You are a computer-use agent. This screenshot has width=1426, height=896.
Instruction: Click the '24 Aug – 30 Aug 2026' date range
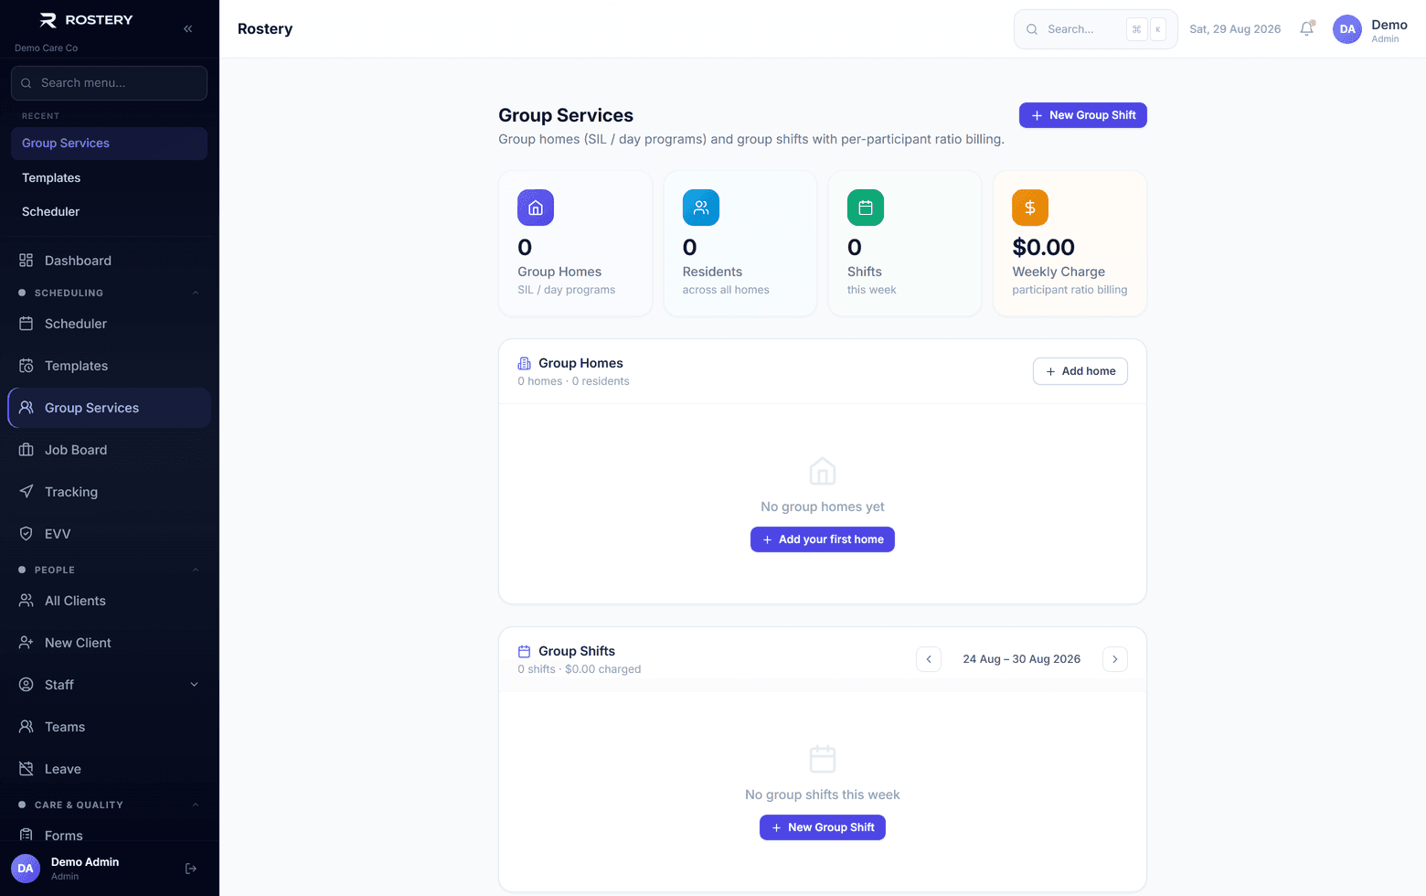pyautogui.click(x=1022, y=659)
